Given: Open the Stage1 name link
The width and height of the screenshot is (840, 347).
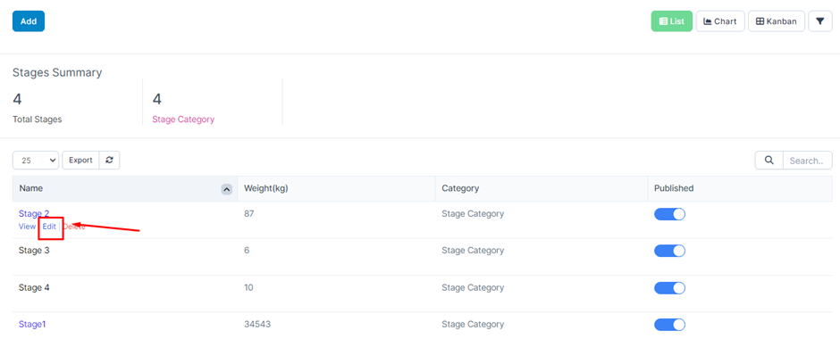Looking at the screenshot, I should click(x=32, y=324).
